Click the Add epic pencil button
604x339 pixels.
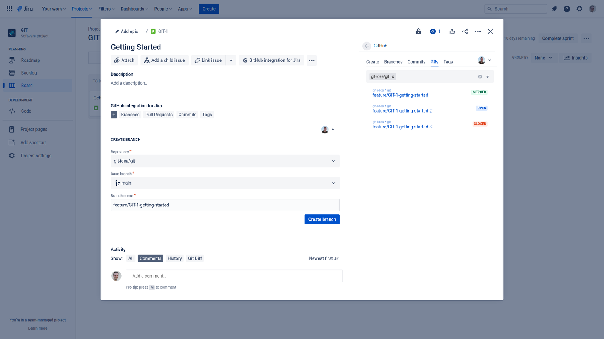(126, 31)
